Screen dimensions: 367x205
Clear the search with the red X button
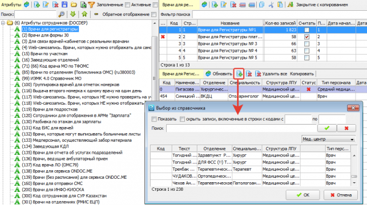pos(346,128)
